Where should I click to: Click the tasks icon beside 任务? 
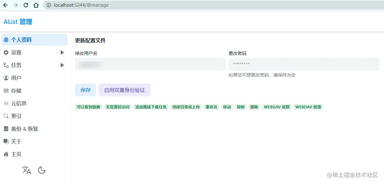click(6, 65)
